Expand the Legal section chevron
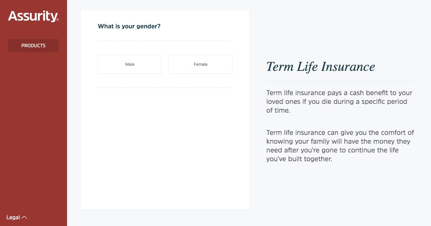 pos(24,218)
